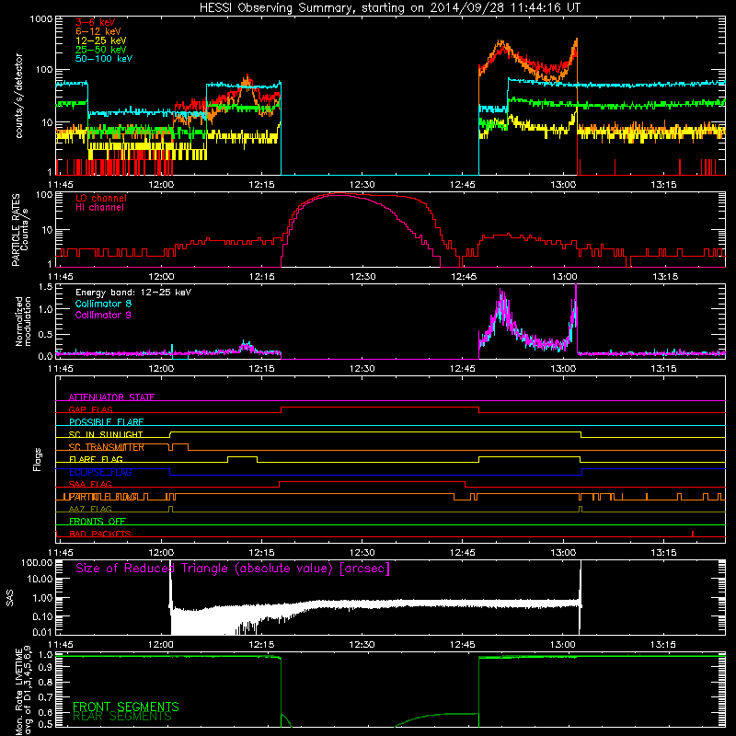This screenshot has width=736, height=736.
Task: Click the '13:00' tick under particle rates plot
Action: [564, 277]
